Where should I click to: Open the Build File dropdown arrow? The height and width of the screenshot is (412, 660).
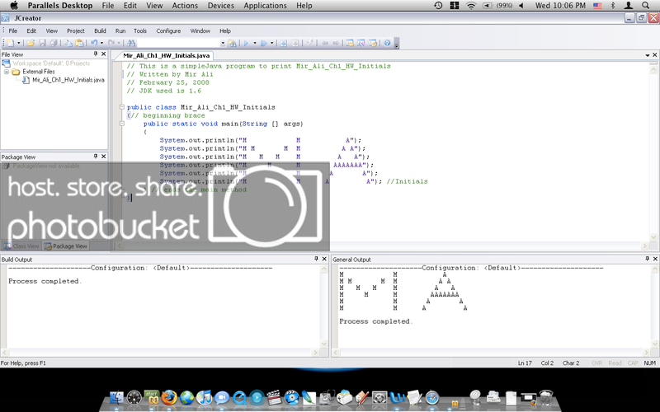click(254, 43)
